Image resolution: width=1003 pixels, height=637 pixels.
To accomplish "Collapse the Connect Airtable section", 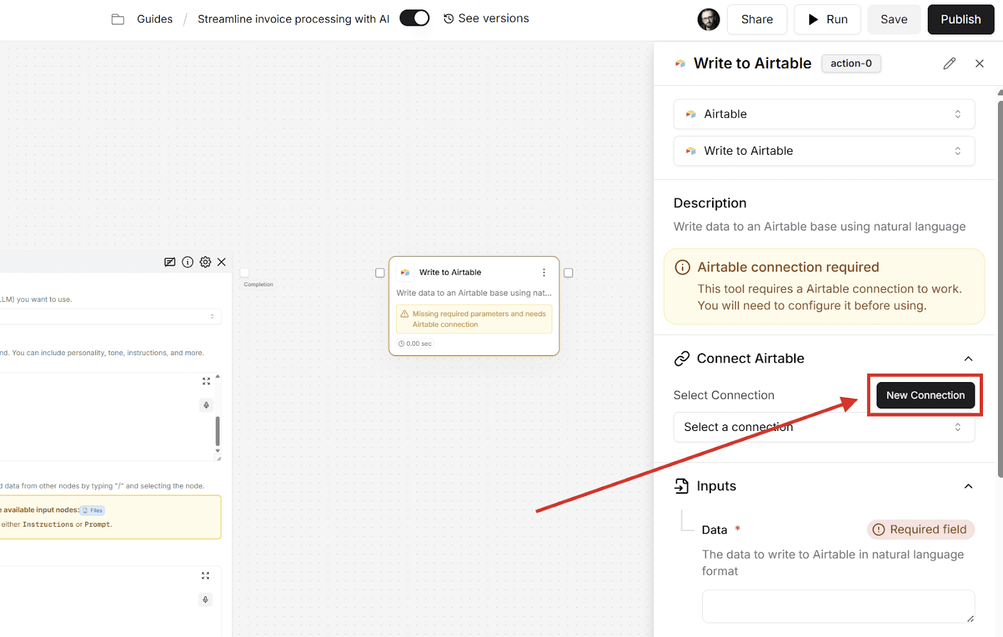I will [969, 359].
